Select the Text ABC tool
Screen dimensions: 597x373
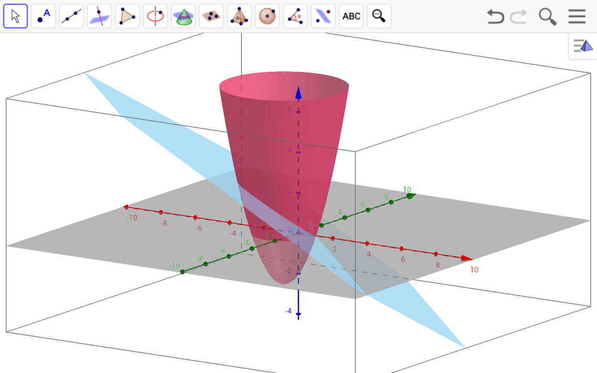pyautogui.click(x=351, y=16)
